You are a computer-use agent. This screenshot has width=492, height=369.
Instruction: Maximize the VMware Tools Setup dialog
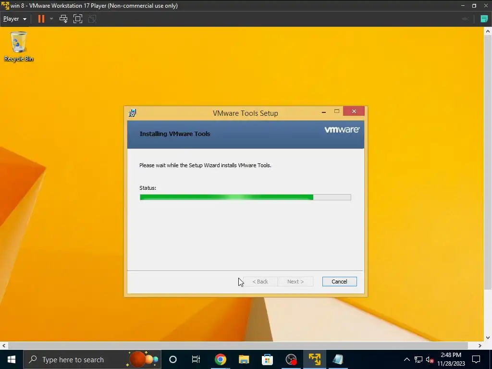pos(337,111)
